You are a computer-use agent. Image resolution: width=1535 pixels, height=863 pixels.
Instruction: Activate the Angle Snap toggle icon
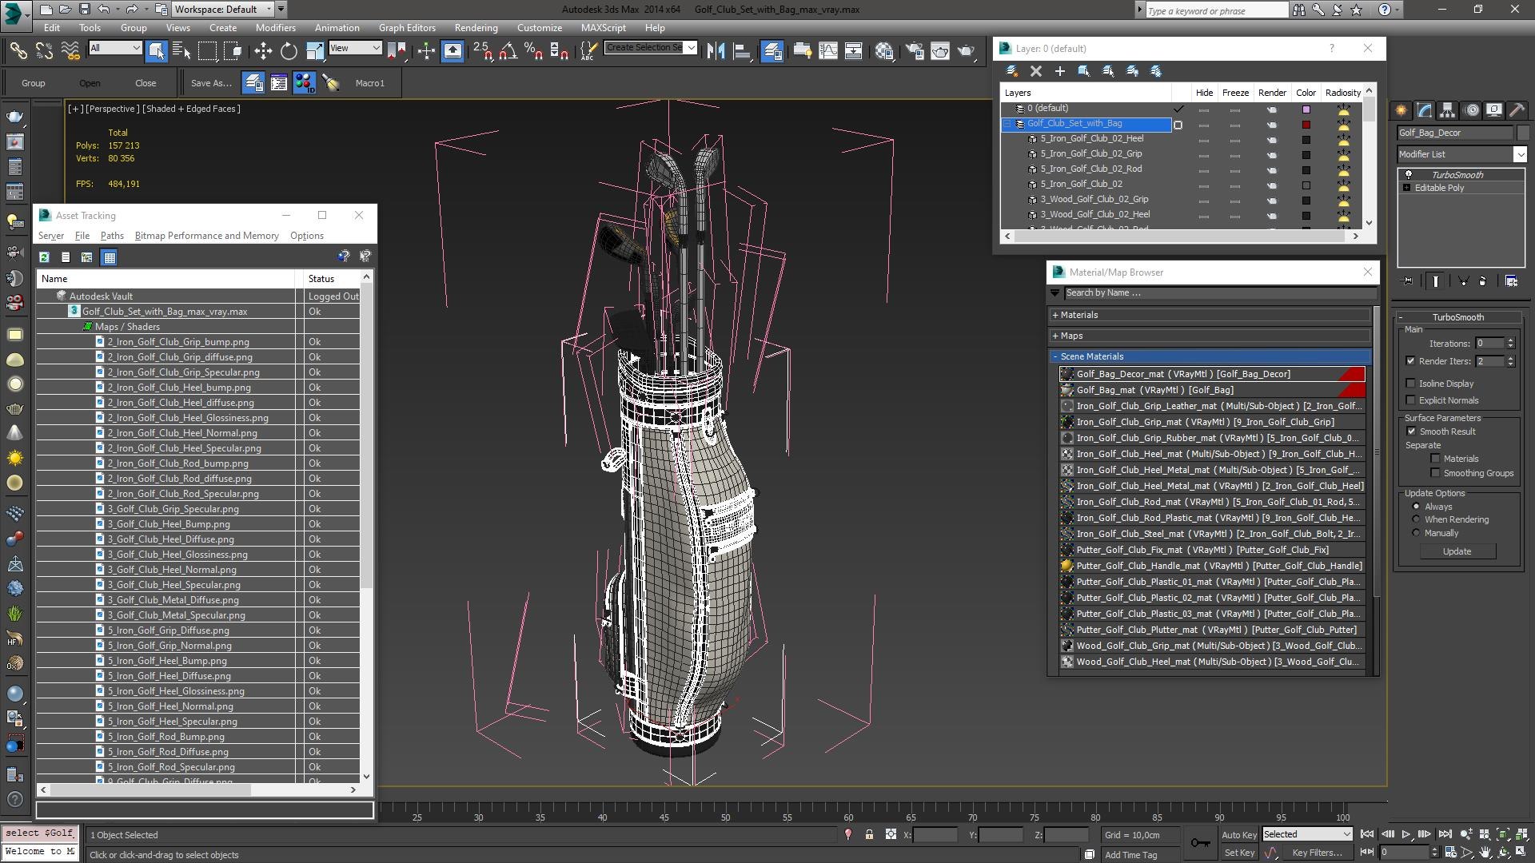coord(508,52)
